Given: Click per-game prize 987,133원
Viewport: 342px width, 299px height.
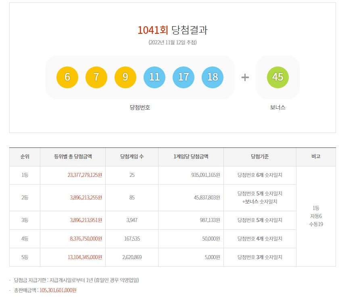Looking at the screenshot, I should [x=210, y=220].
